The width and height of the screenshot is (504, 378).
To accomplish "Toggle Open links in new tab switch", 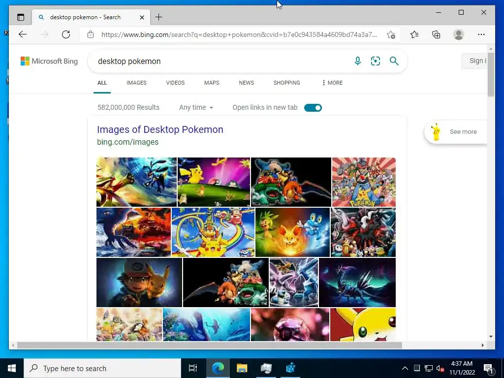I will pyautogui.click(x=313, y=108).
